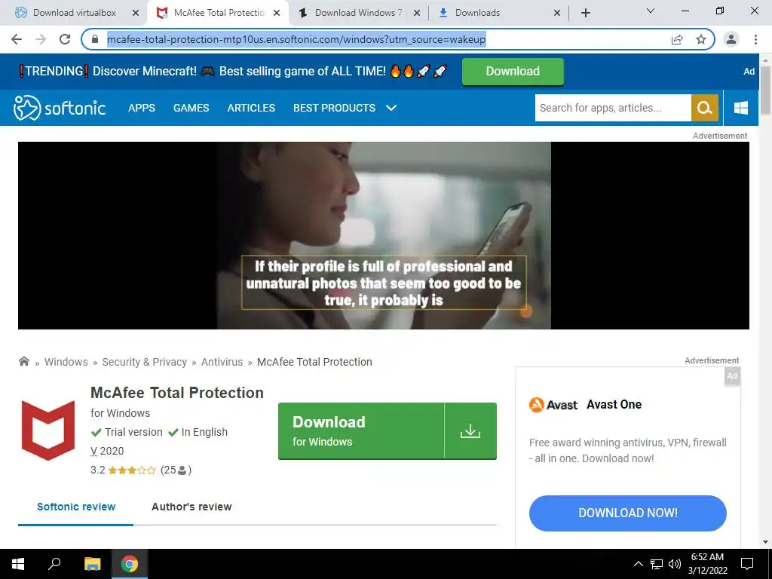Close the Downloads tab
Viewport: 772px width, 579px height.
pyautogui.click(x=557, y=13)
